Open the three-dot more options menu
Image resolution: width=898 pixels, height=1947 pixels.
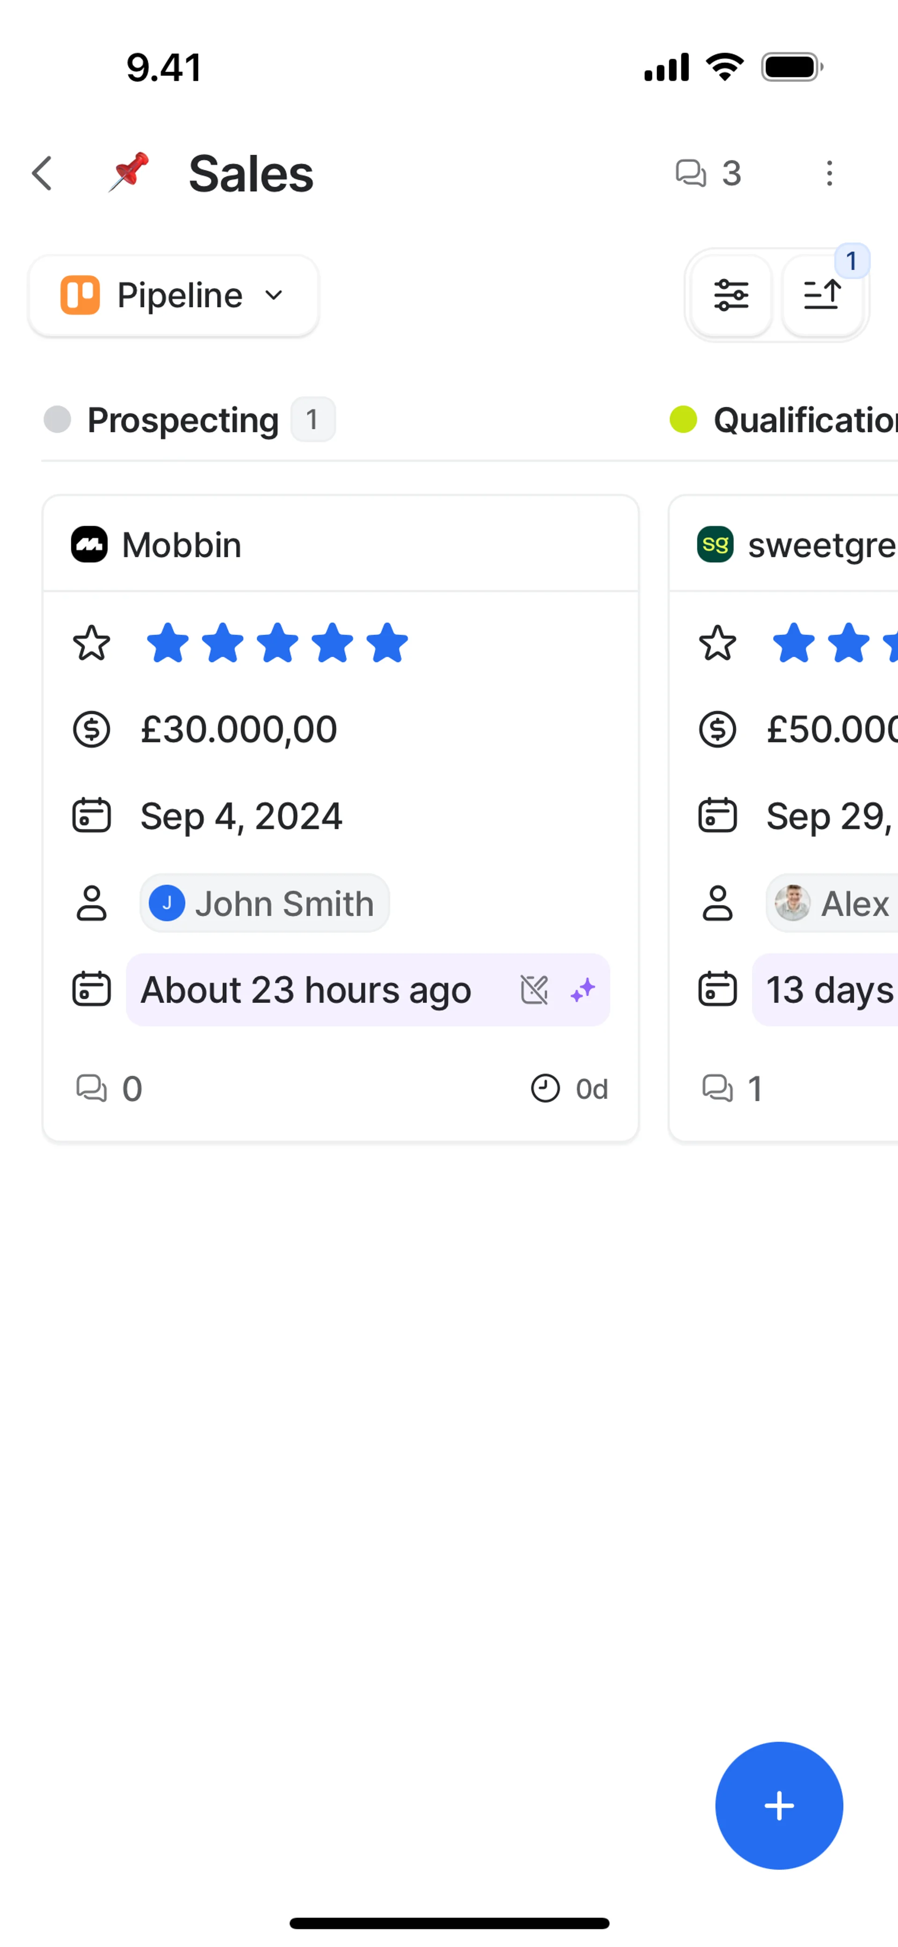[829, 174]
